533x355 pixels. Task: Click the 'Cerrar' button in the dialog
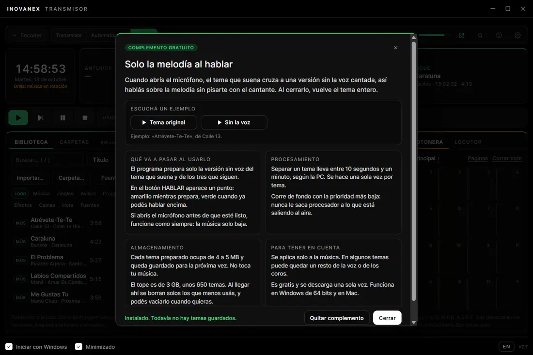387,318
